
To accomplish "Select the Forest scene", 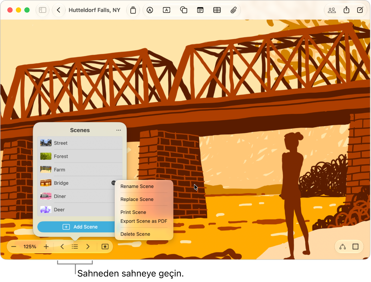I will point(80,156).
